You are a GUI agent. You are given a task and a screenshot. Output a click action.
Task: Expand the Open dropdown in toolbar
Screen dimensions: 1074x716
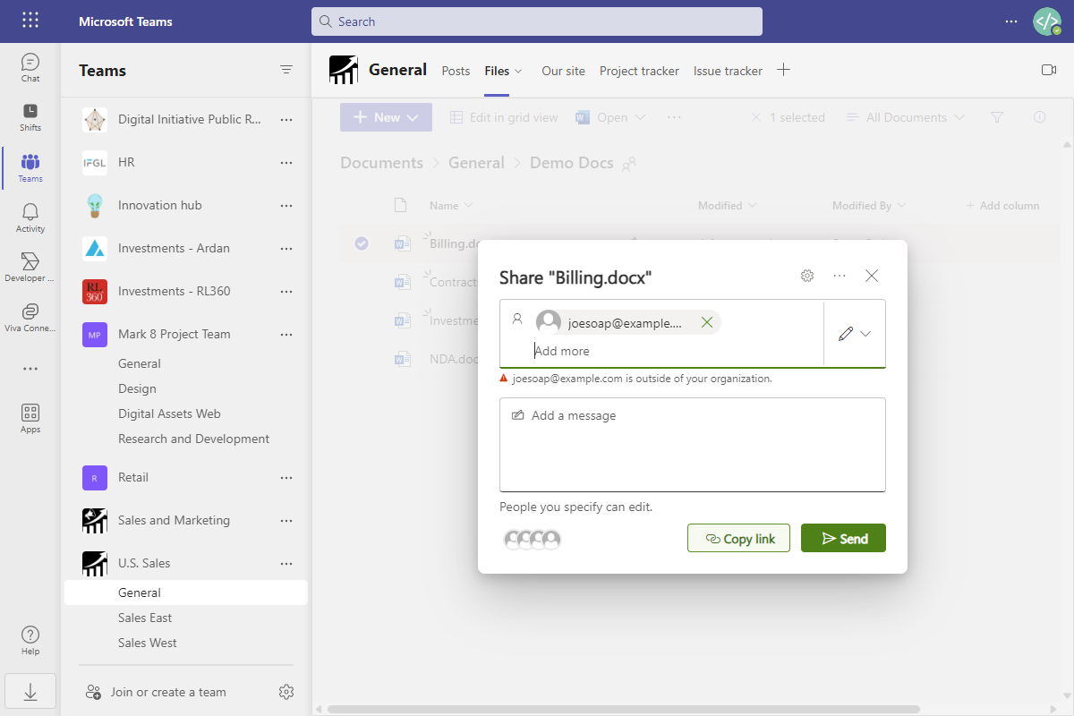(641, 117)
